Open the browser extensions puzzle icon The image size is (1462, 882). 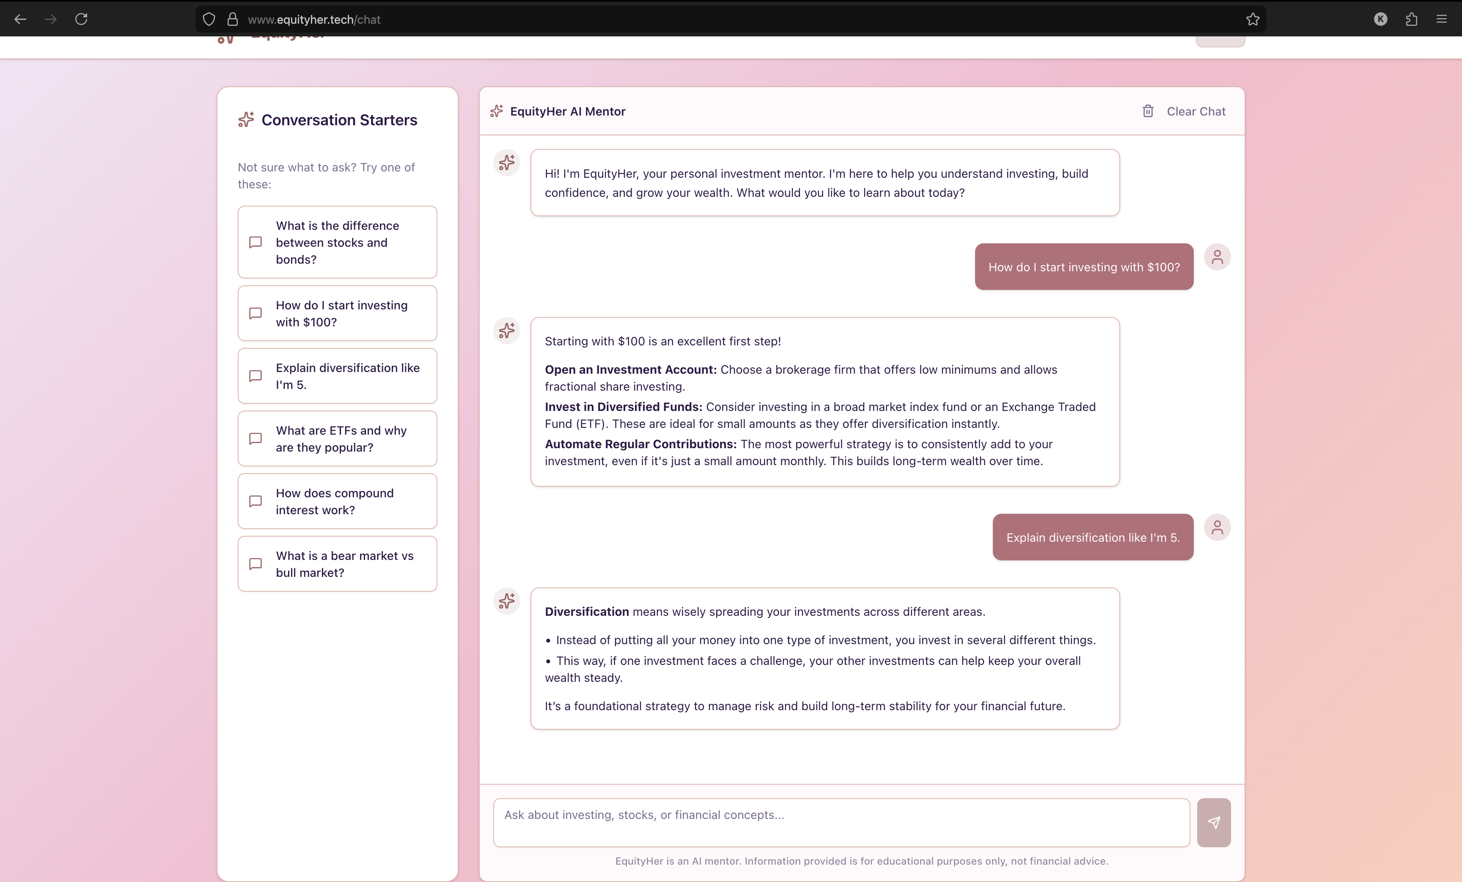click(x=1411, y=19)
